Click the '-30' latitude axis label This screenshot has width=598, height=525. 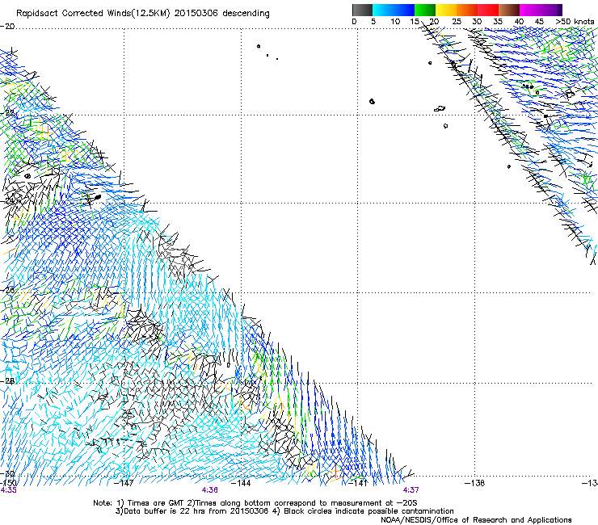[7, 473]
